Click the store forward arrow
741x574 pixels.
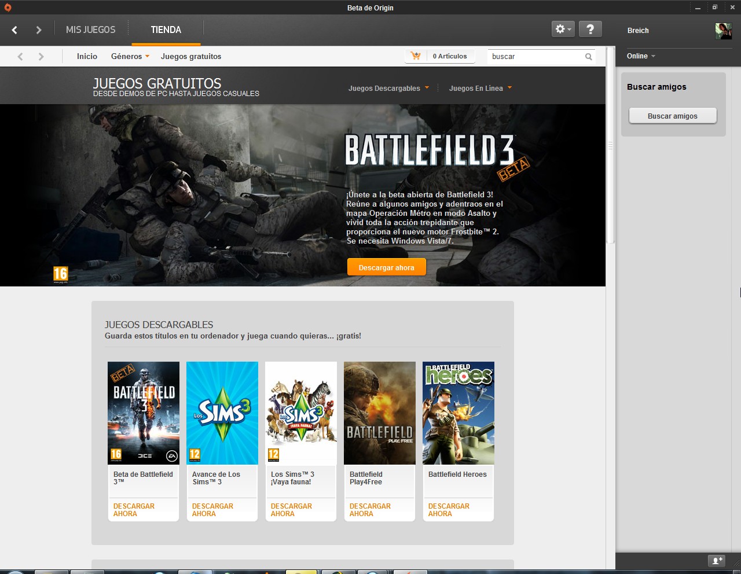[41, 56]
